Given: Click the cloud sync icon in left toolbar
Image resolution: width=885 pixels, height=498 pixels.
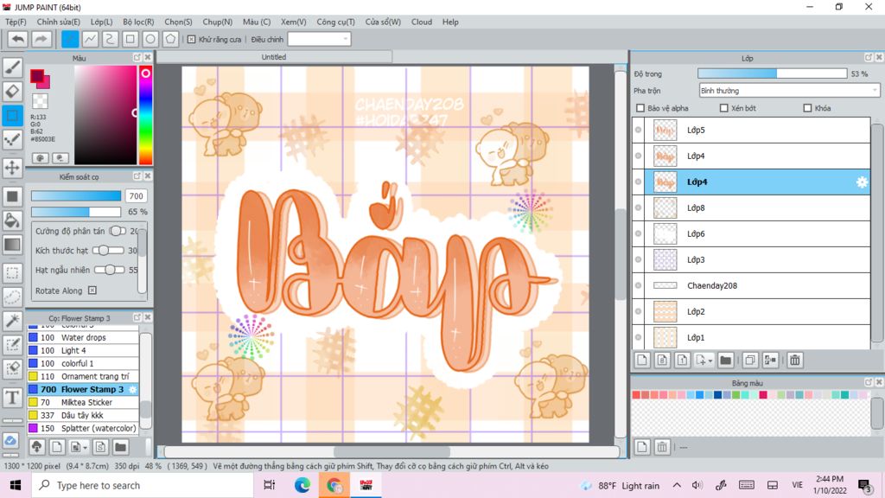Looking at the screenshot, I should (x=10, y=440).
